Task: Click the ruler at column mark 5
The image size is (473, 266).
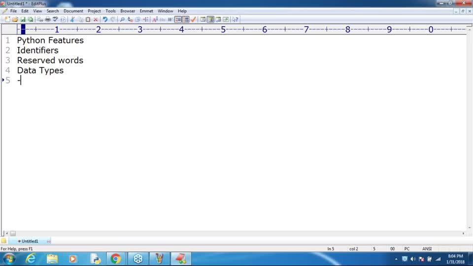Action: 223,30
